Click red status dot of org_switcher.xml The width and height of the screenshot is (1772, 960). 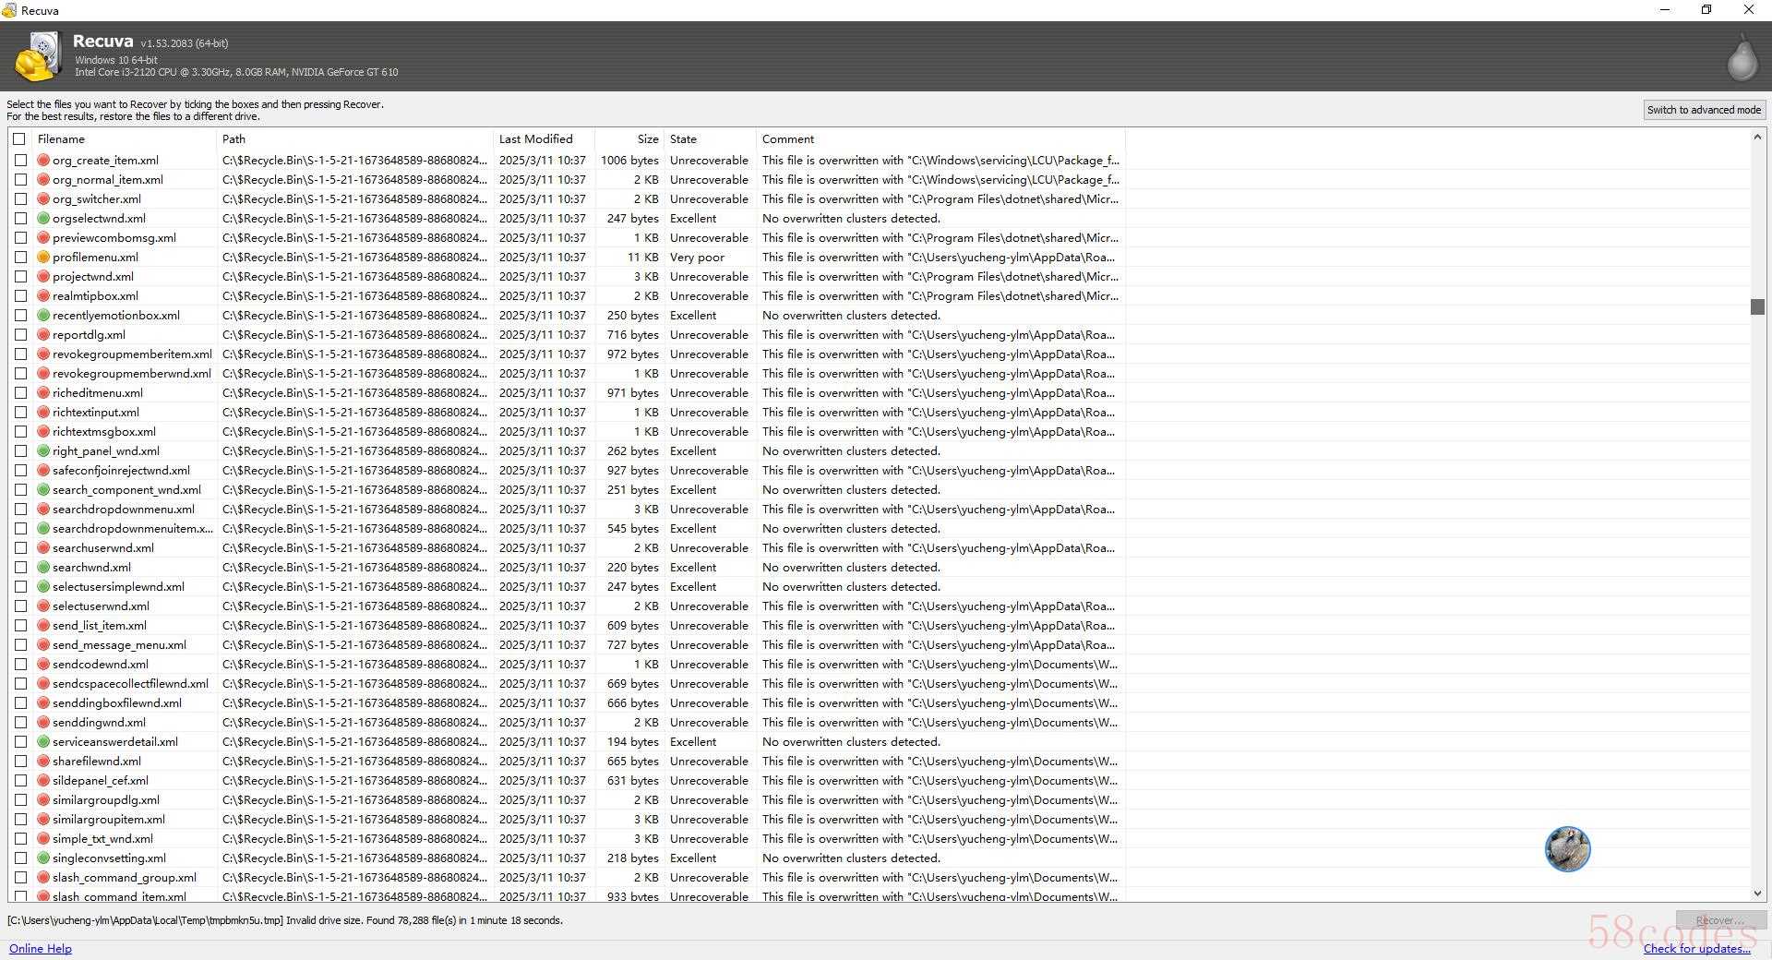click(43, 199)
